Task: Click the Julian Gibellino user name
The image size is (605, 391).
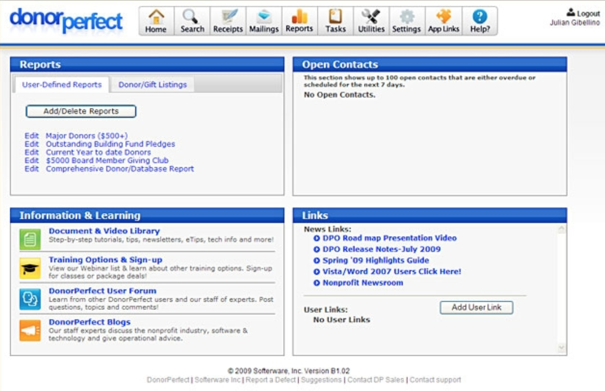Action: click(x=575, y=23)
